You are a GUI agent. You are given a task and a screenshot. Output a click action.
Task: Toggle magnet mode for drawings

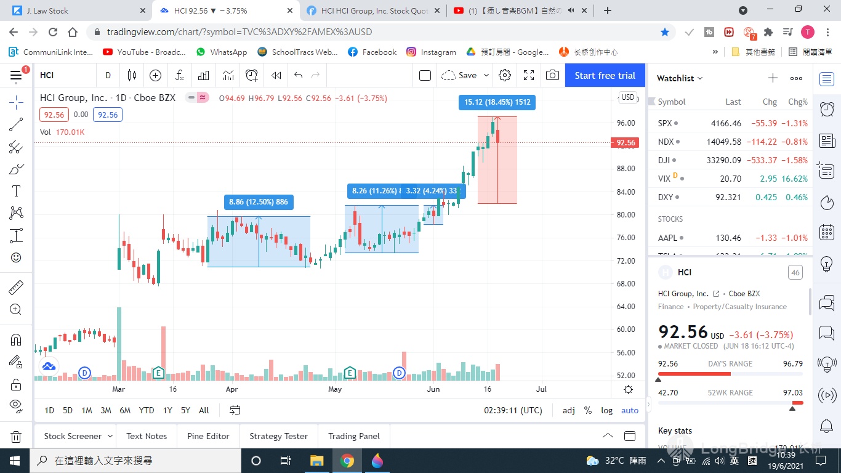[16, 339]
